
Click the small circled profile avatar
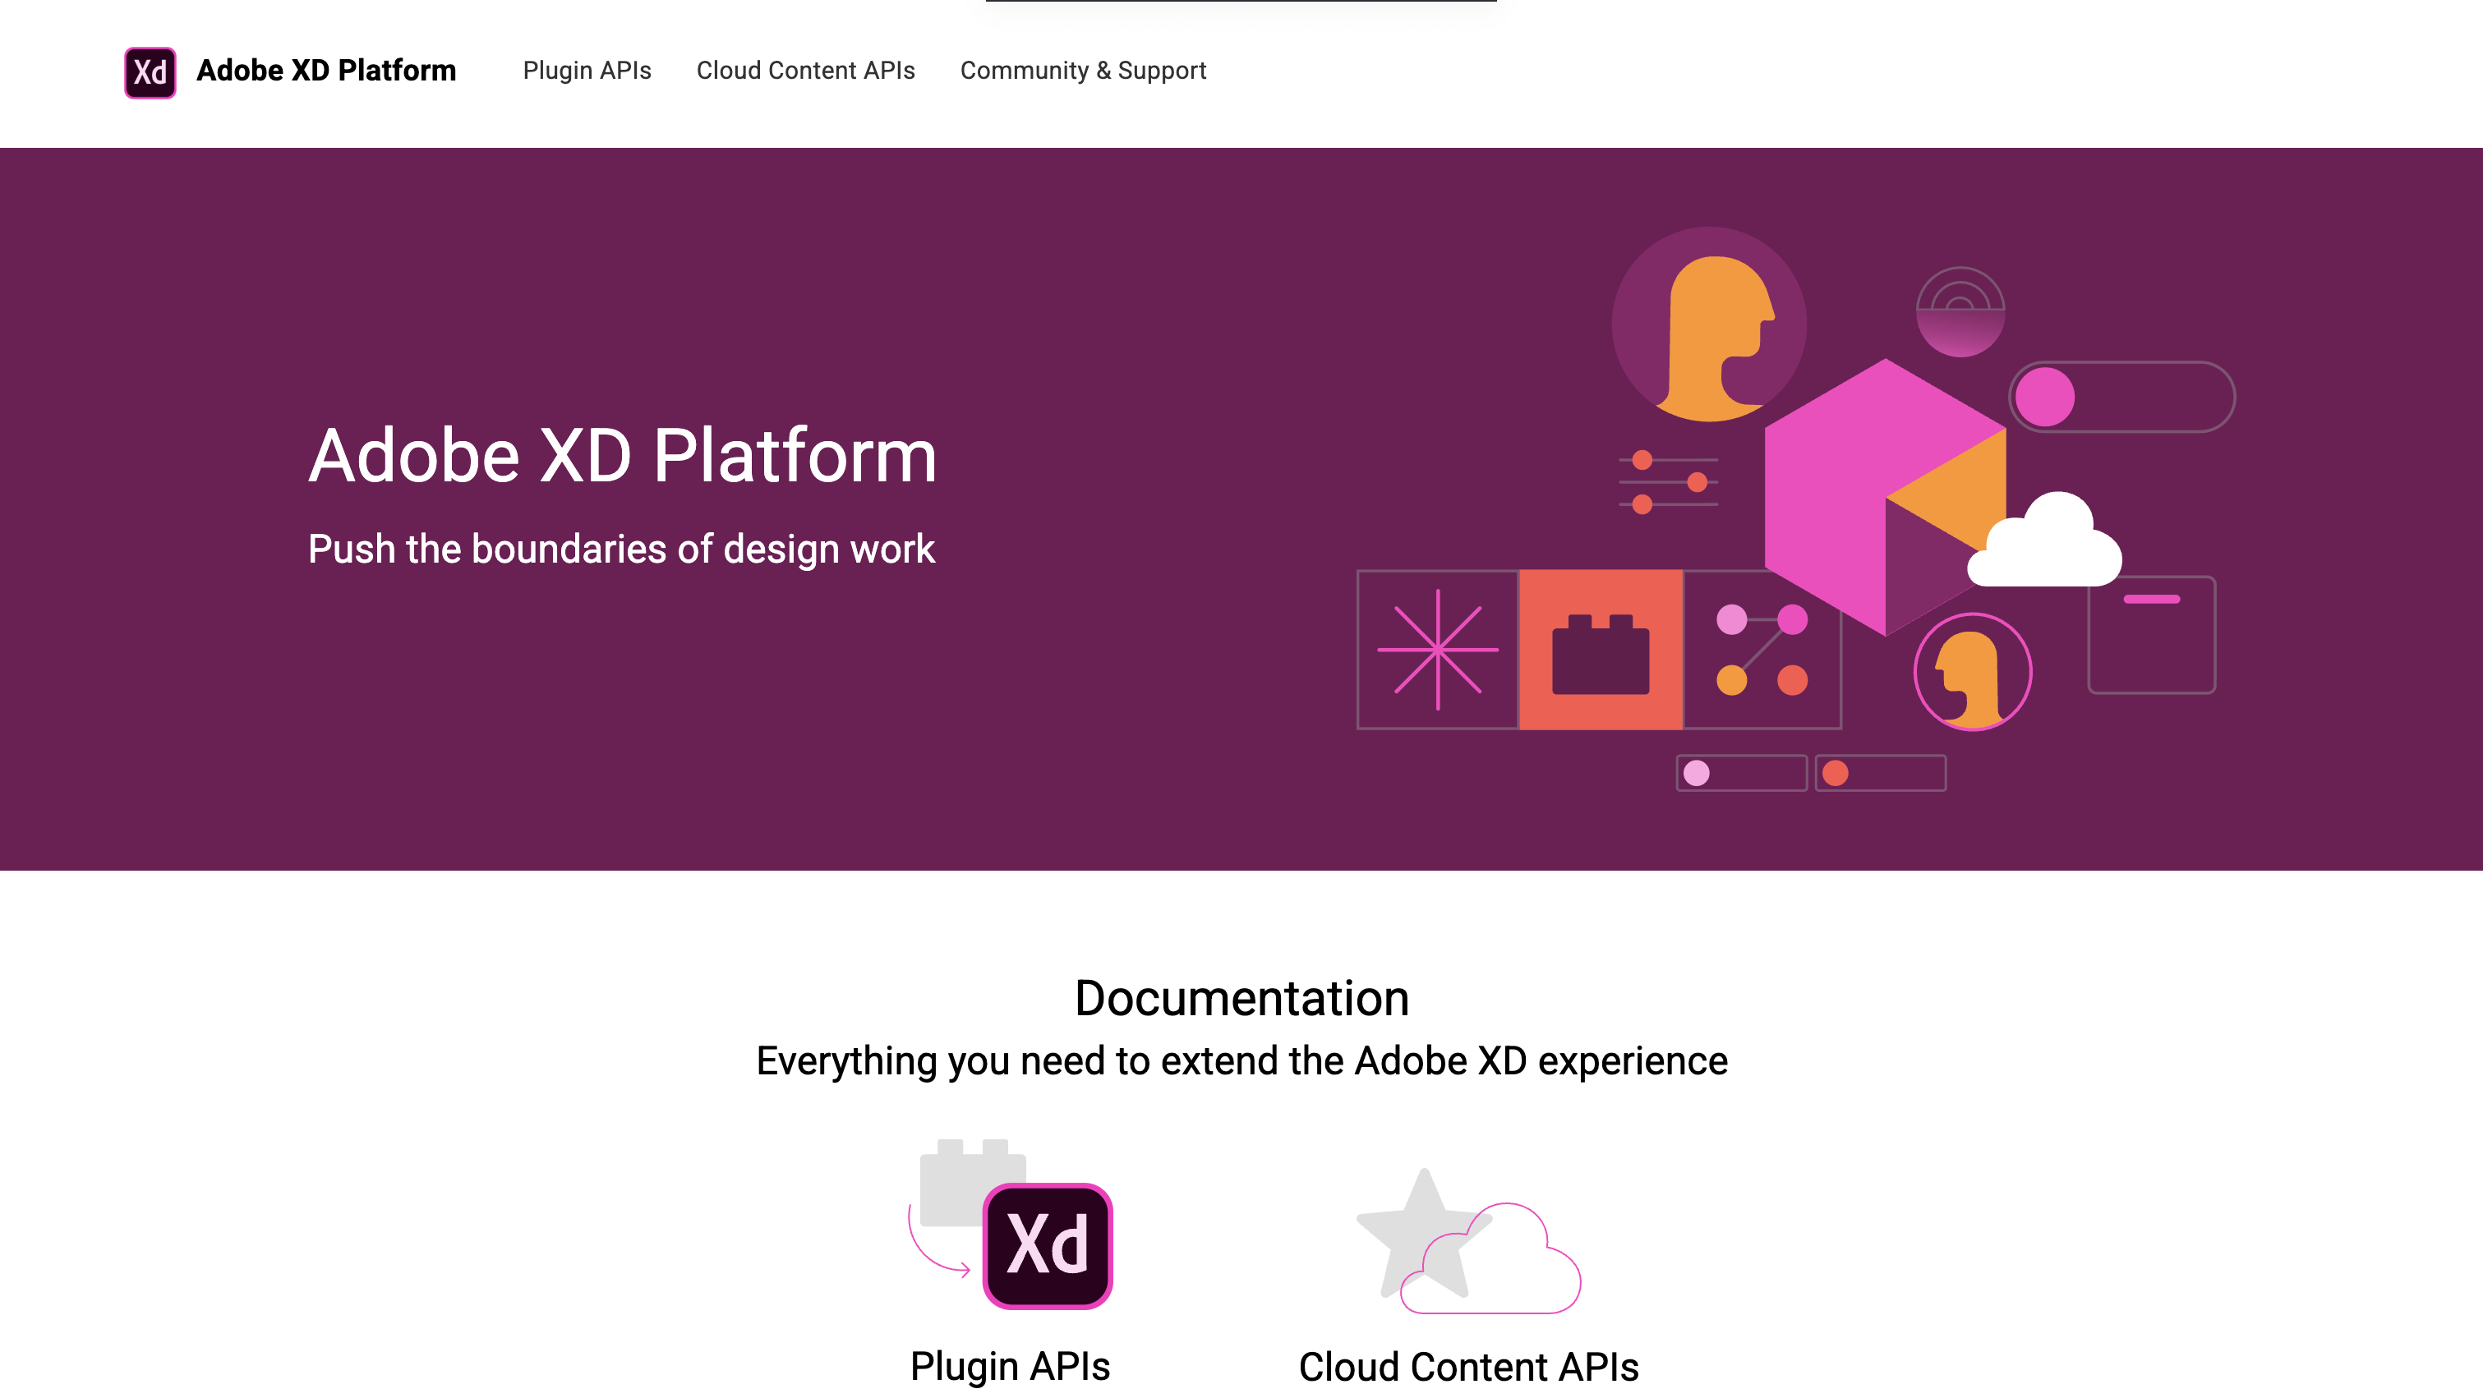coord(1972,673)
